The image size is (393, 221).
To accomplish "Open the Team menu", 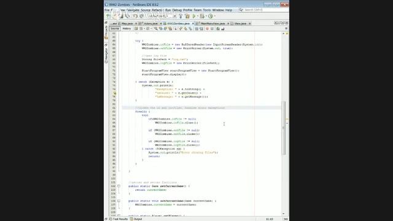I will click(x=198, y=10).
